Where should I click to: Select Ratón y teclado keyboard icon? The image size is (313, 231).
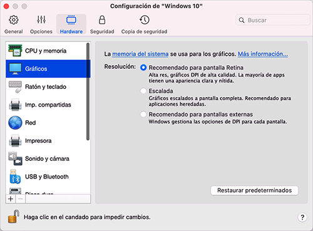15,87
